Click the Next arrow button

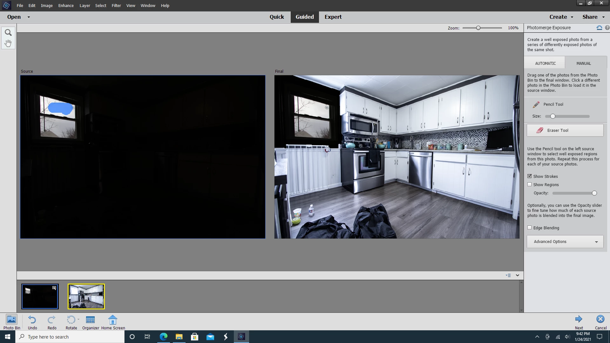click(579, 319)
